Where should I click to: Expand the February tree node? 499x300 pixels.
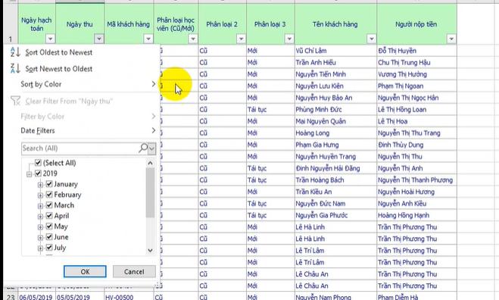pyautogui.click(x=40, y=195)
